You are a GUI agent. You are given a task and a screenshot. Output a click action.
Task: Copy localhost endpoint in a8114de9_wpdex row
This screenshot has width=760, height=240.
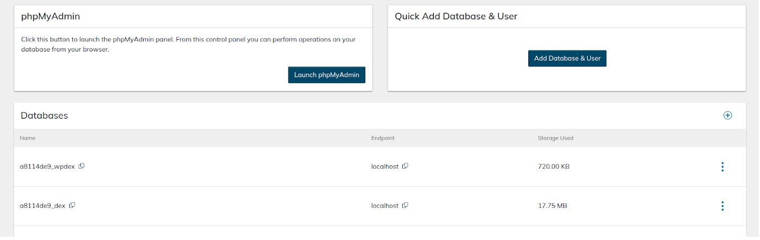click(405, 166)
